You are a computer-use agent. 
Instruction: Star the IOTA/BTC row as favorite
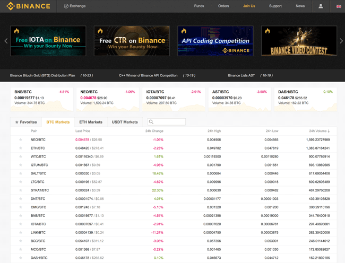pos(21,224)
